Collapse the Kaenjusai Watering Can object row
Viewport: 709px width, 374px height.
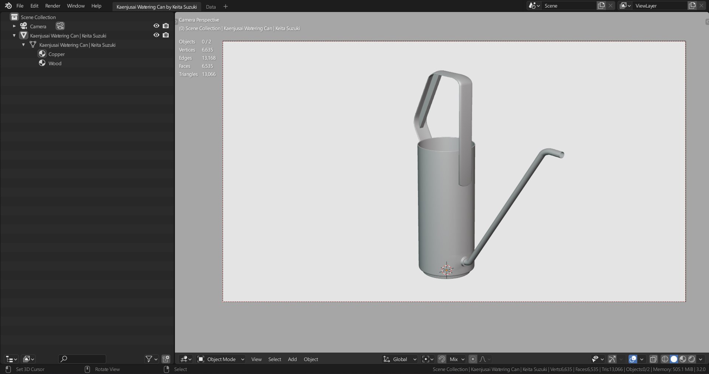pyautogui.click(x=14, y=35)
